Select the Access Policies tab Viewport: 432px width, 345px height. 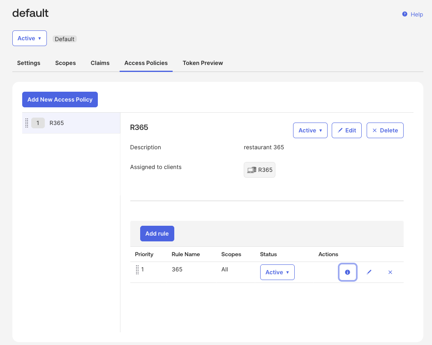146,63
